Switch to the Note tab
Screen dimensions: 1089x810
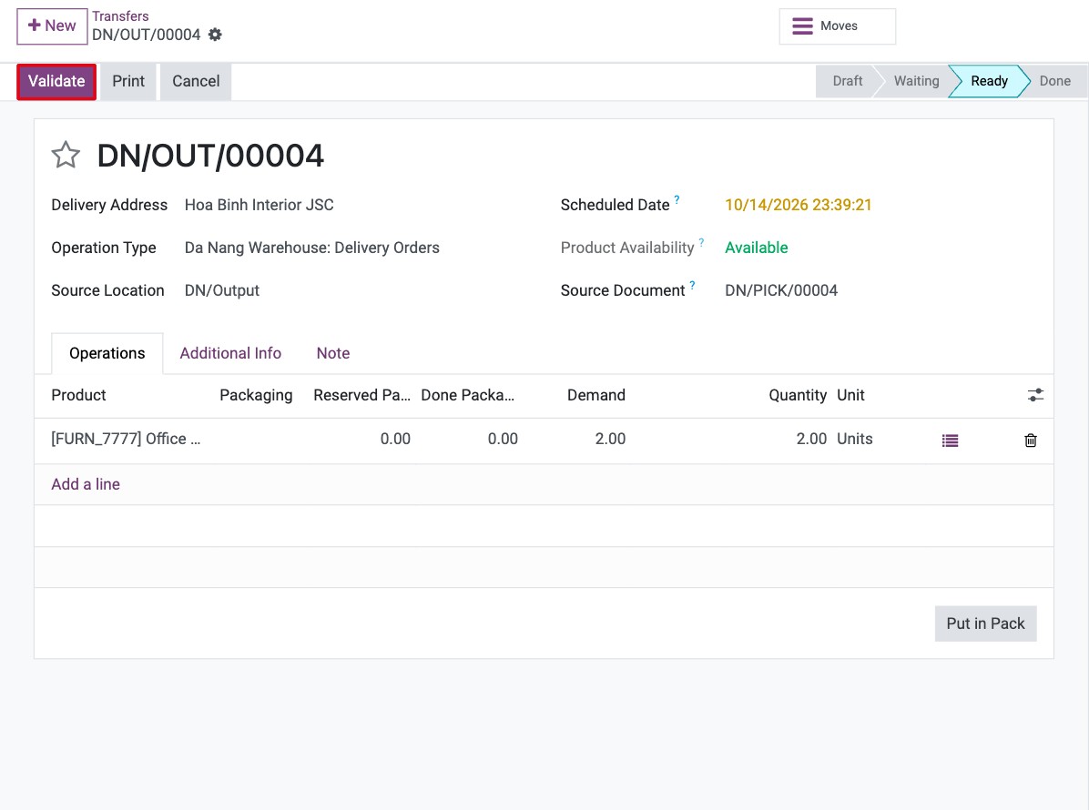pyautogui.click(x=333, y=353)
